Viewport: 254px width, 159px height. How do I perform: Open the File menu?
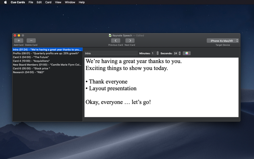[x=31, y=2]
